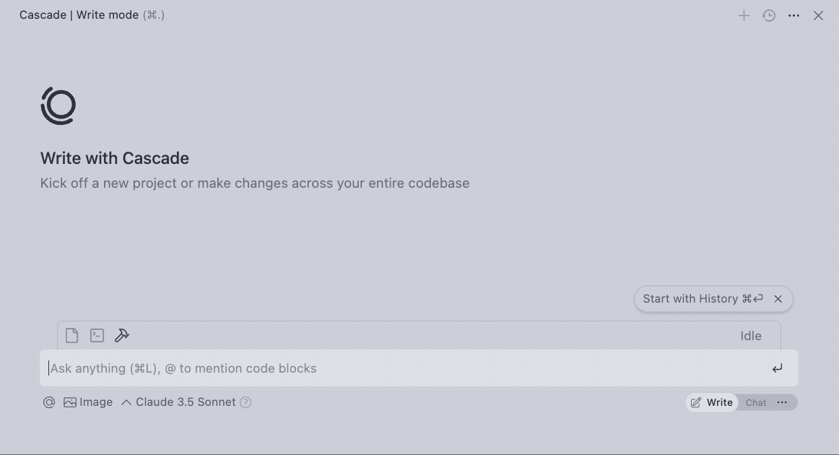Image resolution: width=839 pixels, height=455 pixels.
Task: Open ellipsis menu beside Chat mode
Action: click(x=782, y=402)
